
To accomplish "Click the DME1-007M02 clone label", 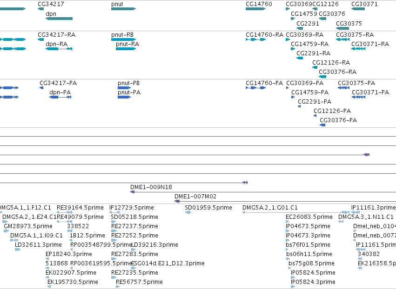I will click(x=195, y=197).
